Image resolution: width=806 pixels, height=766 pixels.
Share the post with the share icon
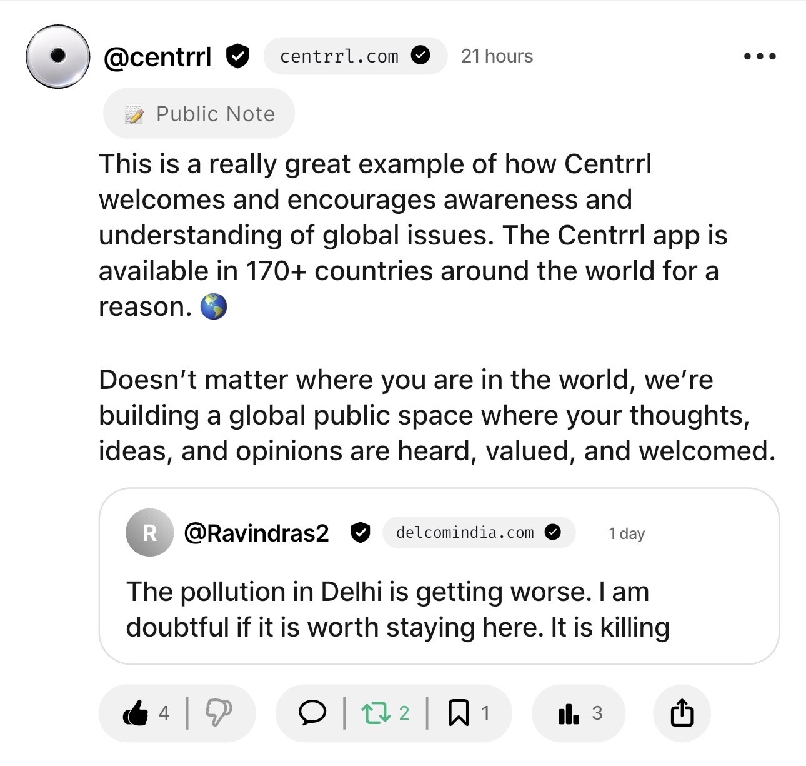pos(682,713)
